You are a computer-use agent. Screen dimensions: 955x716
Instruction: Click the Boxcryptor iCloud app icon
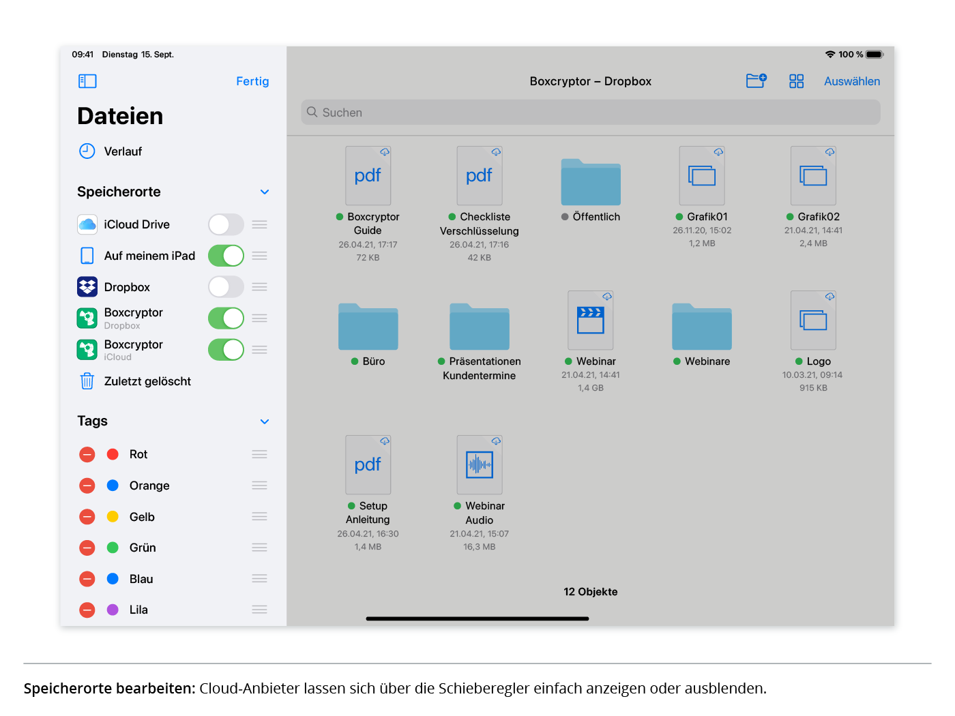87,350
